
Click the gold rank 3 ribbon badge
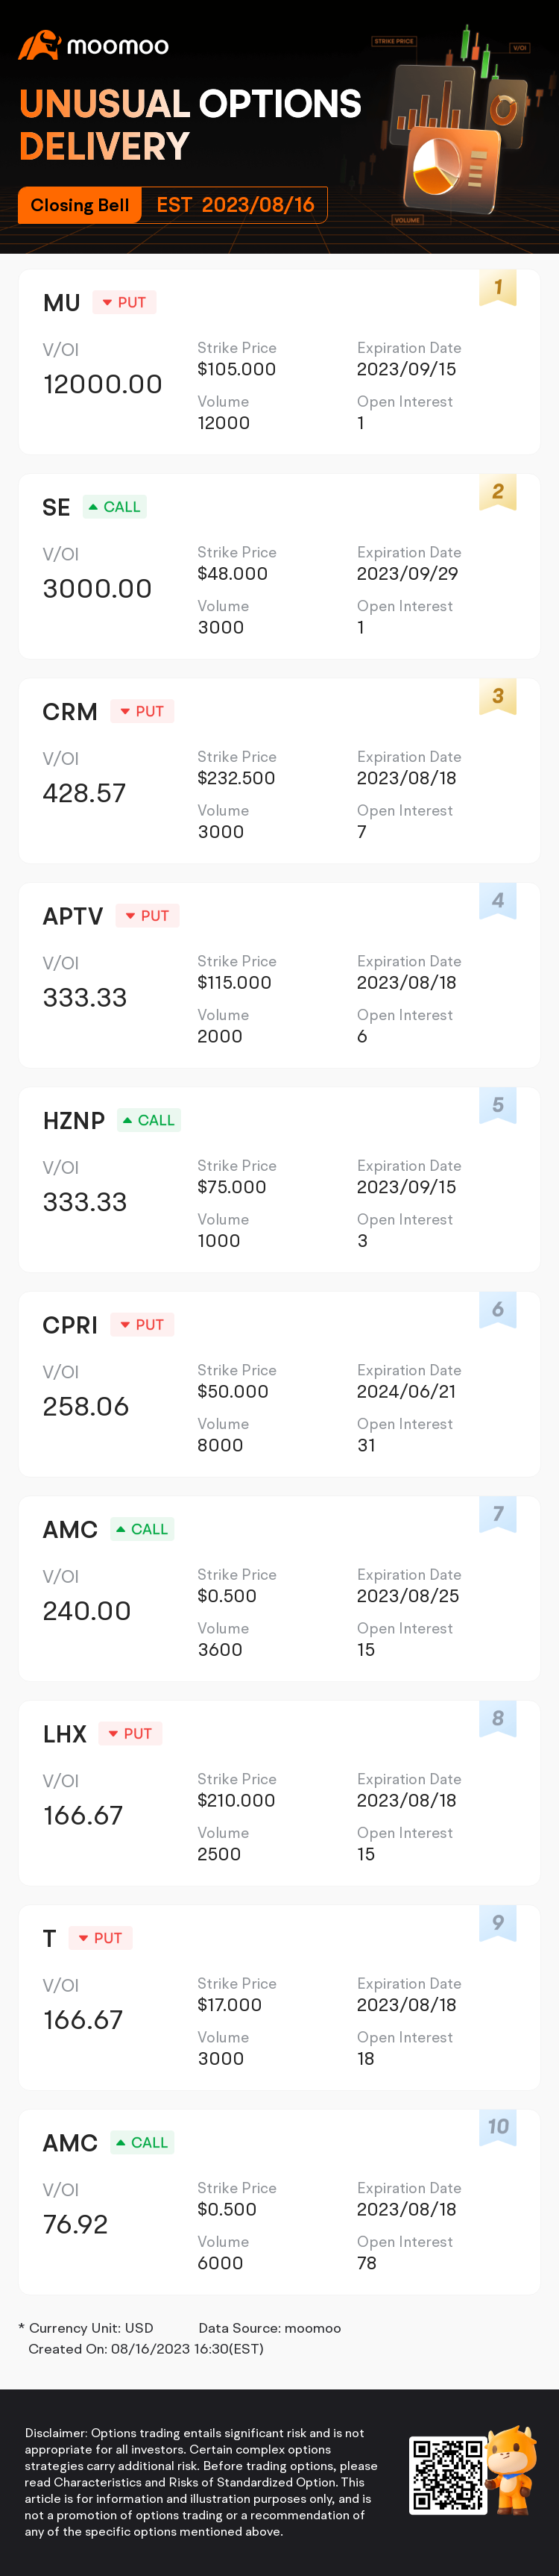click(497, 697)
